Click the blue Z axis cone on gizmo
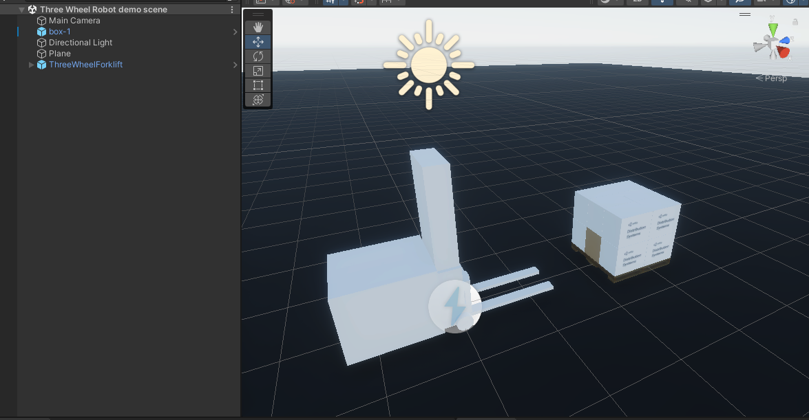Image resolution: width=809 pixels, height=420 pixels. point(785,40)
